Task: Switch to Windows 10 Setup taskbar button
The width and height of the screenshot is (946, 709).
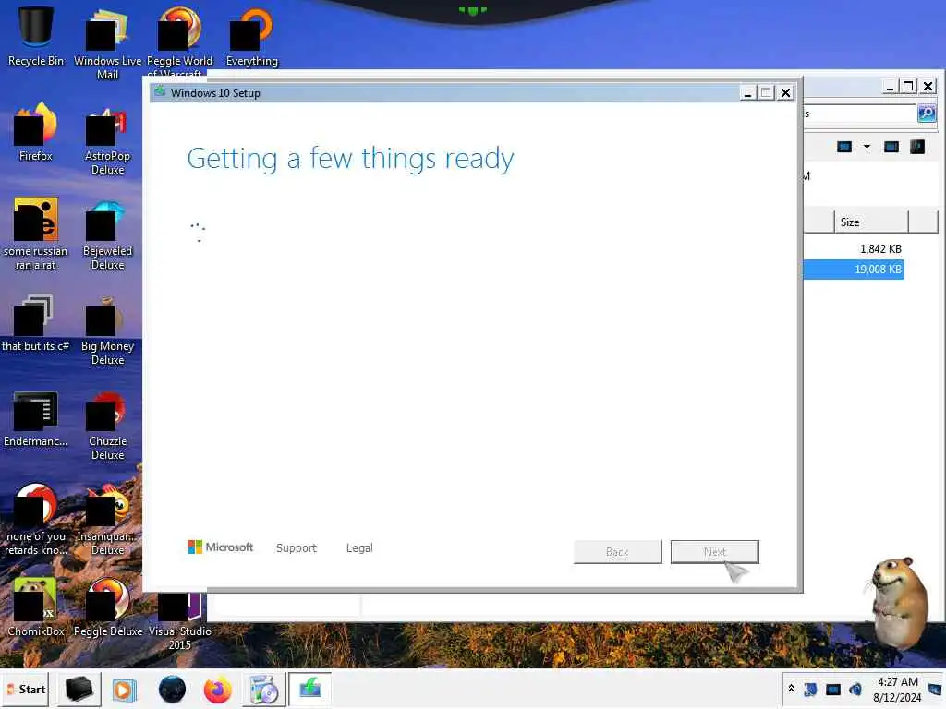Action: [x=310, y=689]
